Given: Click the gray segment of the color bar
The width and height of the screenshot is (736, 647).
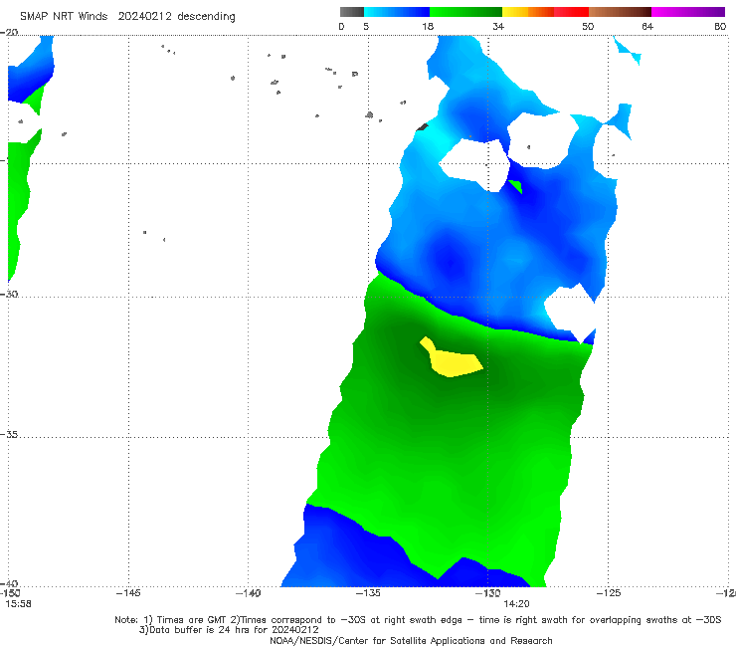Looking at the screenshot, I should (x=352, y=12).
